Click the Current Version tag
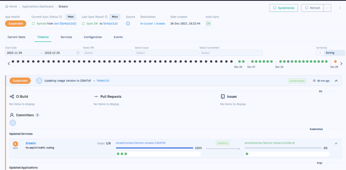 (x=297, y=81)
